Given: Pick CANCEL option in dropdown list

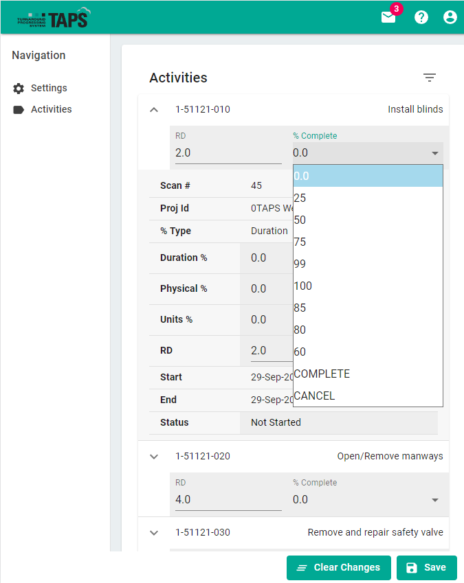Looking at the screenshot, I should click(x=368, y=396).
